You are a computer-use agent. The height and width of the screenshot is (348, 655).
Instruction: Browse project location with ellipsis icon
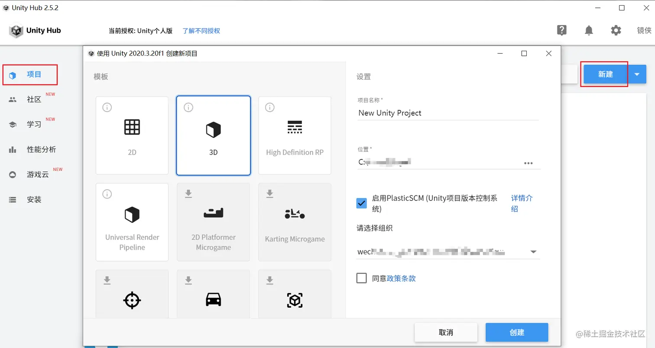pyautogui.click(x=528, y=163)
